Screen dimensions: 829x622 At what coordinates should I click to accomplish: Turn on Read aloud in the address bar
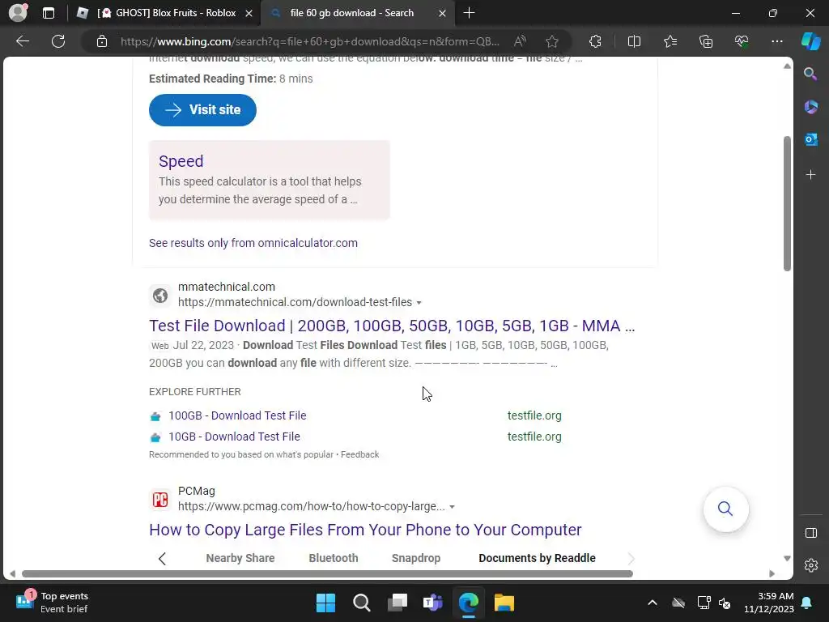[521, 41]
